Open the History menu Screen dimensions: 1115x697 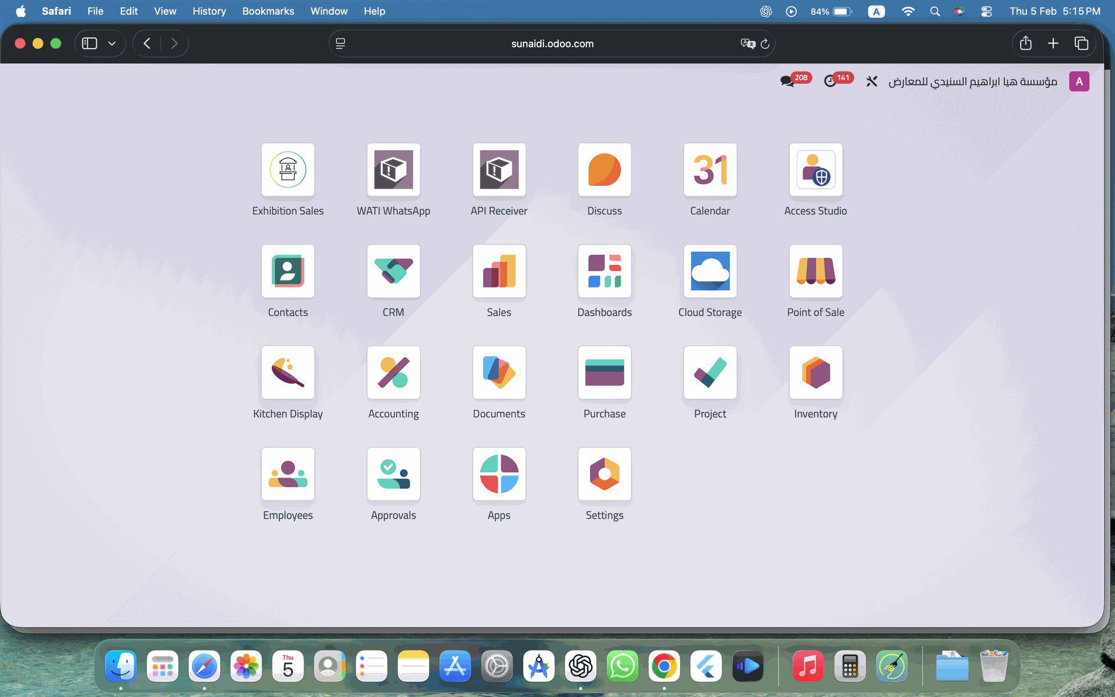click(x=209, y=11)
